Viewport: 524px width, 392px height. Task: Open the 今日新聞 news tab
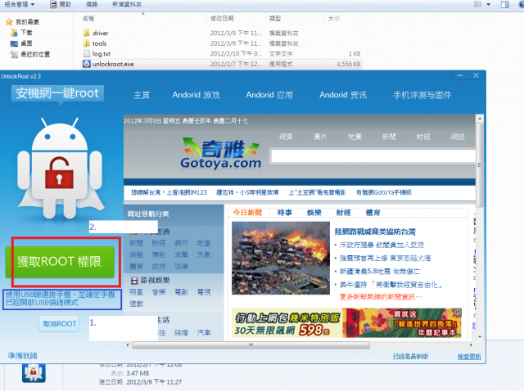247,213
